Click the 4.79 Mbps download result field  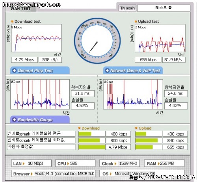click(x=24, y=60)
